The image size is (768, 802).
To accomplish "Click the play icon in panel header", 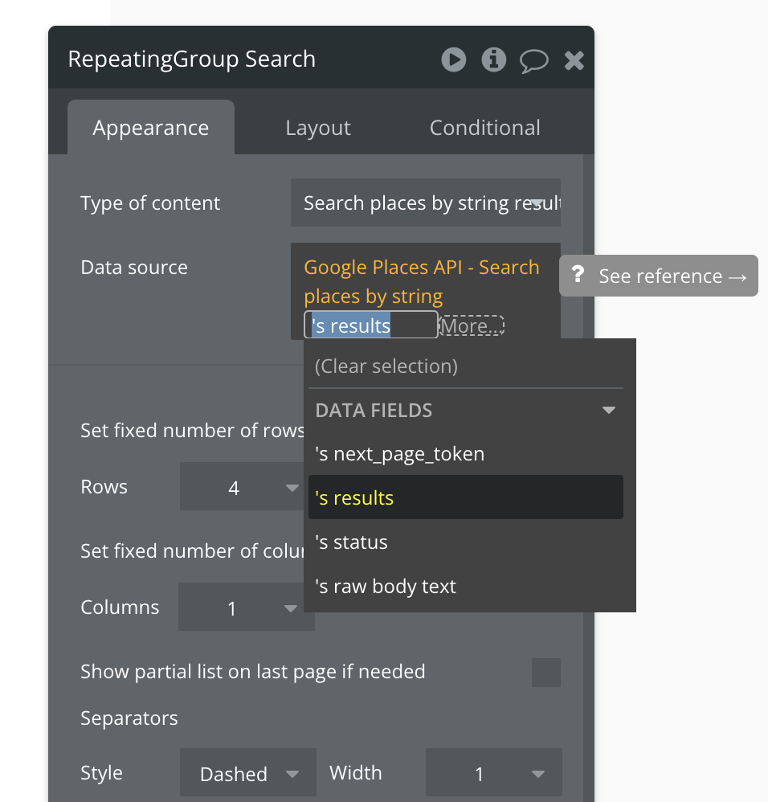I will coord(454,59).
